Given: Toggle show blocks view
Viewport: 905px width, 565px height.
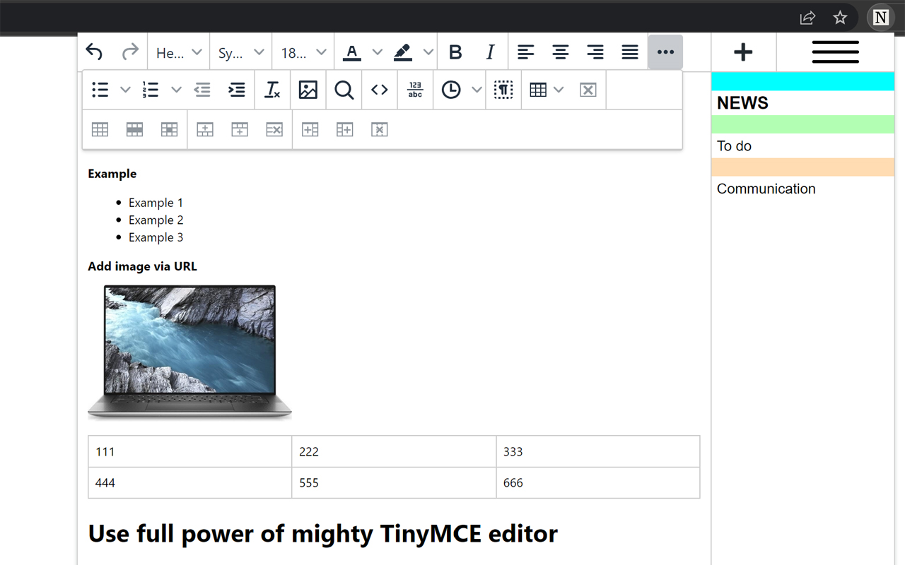Looking at the screenshot, I should point(503,90).
